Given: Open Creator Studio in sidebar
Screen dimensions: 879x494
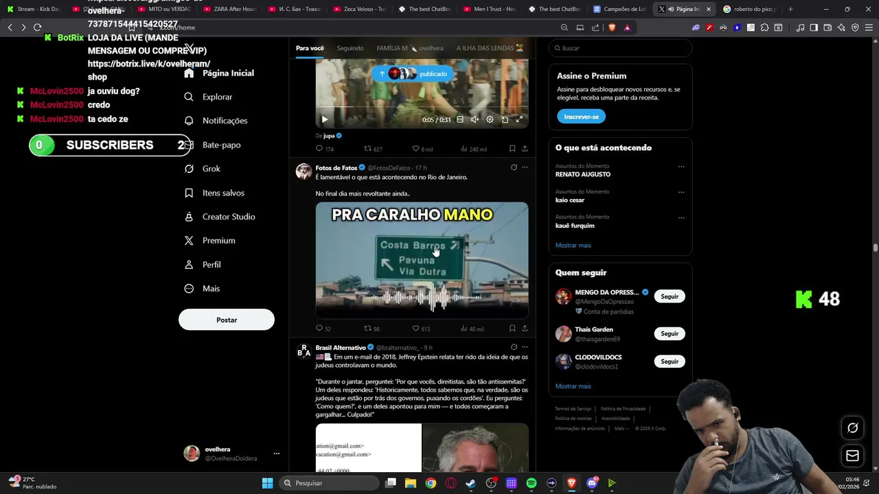Looking at the screenshot, I should click(x=220, y=217).
